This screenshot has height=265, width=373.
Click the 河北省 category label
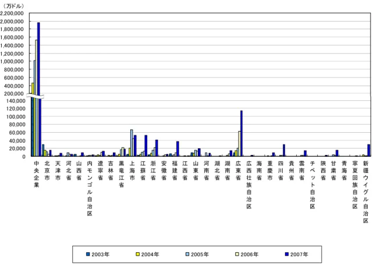click(69, 171)
